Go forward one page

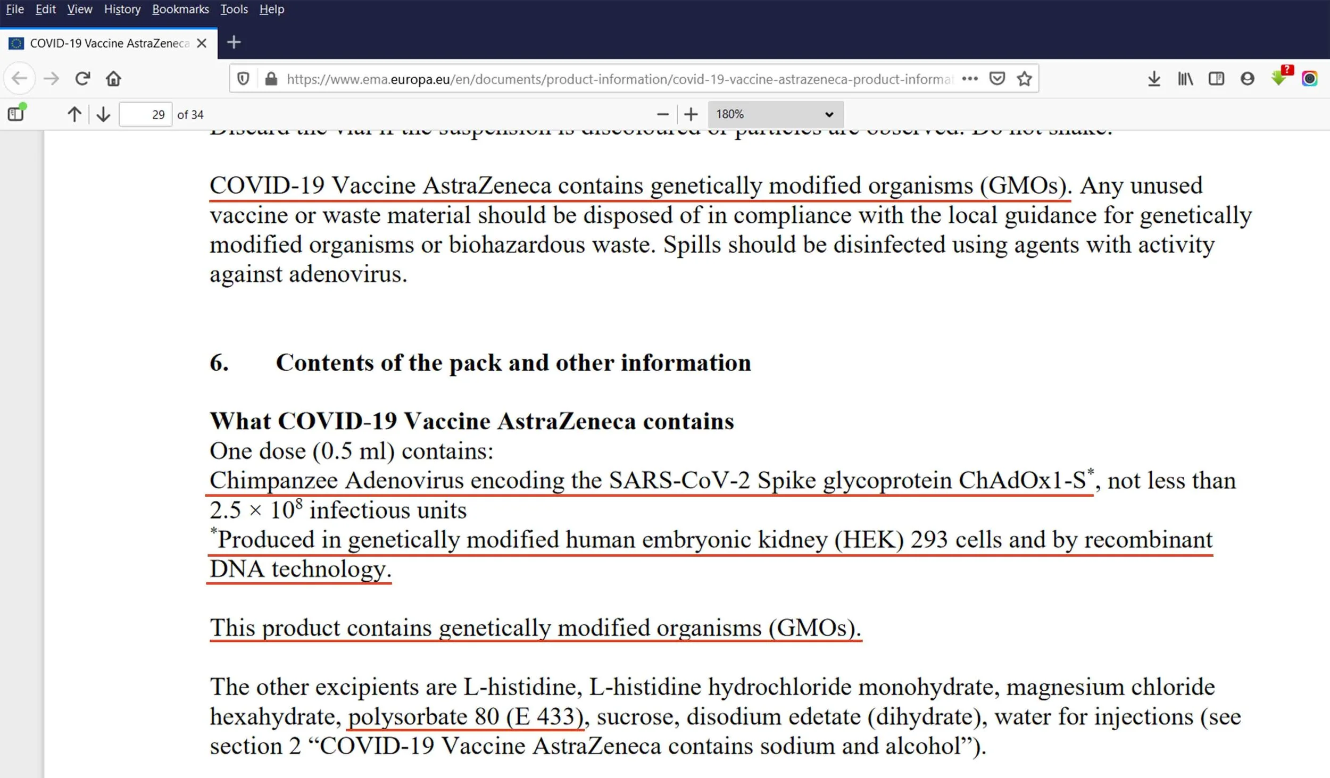point(51,79)
